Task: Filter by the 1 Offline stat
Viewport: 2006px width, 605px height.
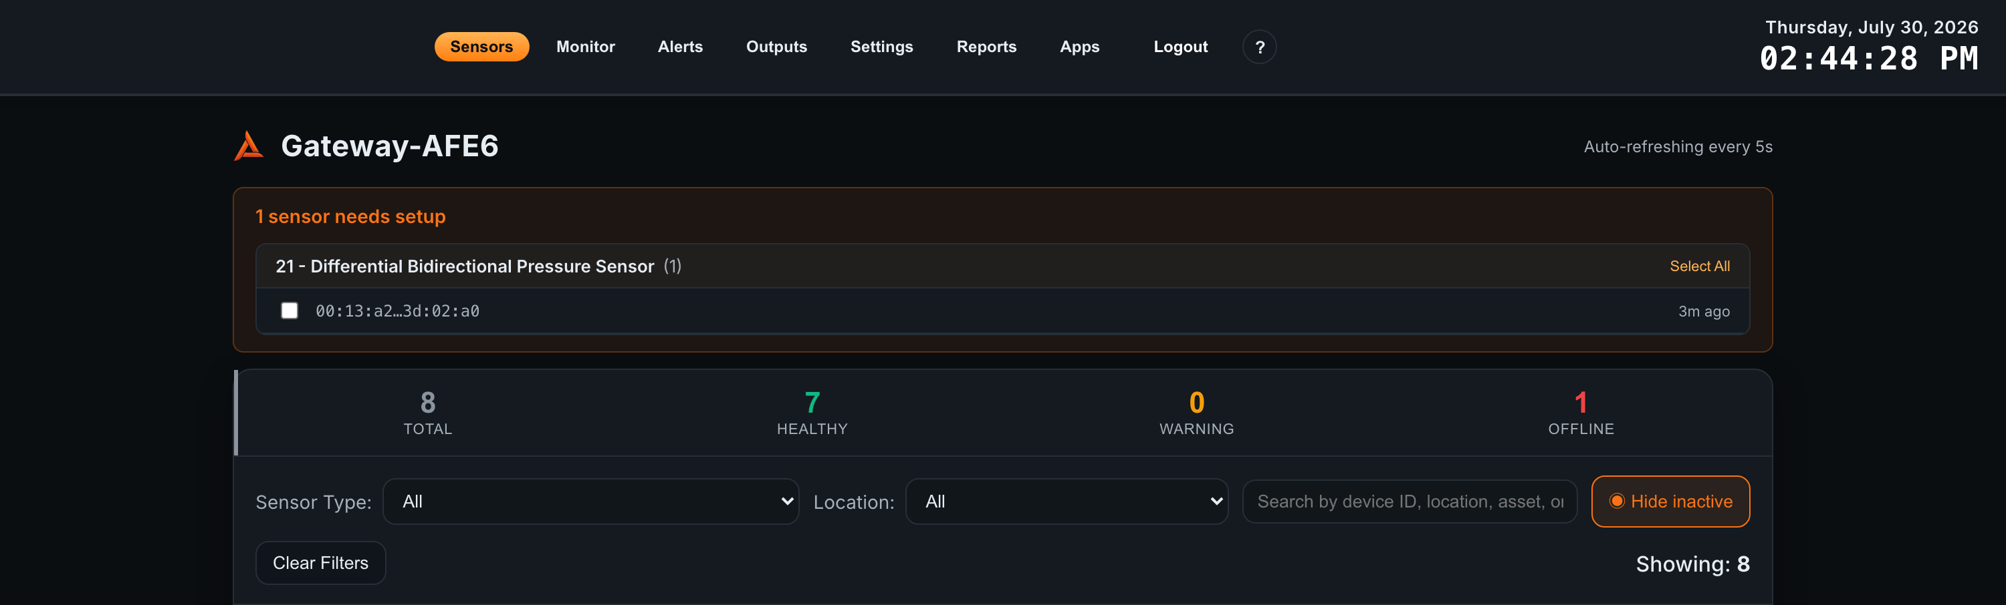Action: (x=1581, y=413)
